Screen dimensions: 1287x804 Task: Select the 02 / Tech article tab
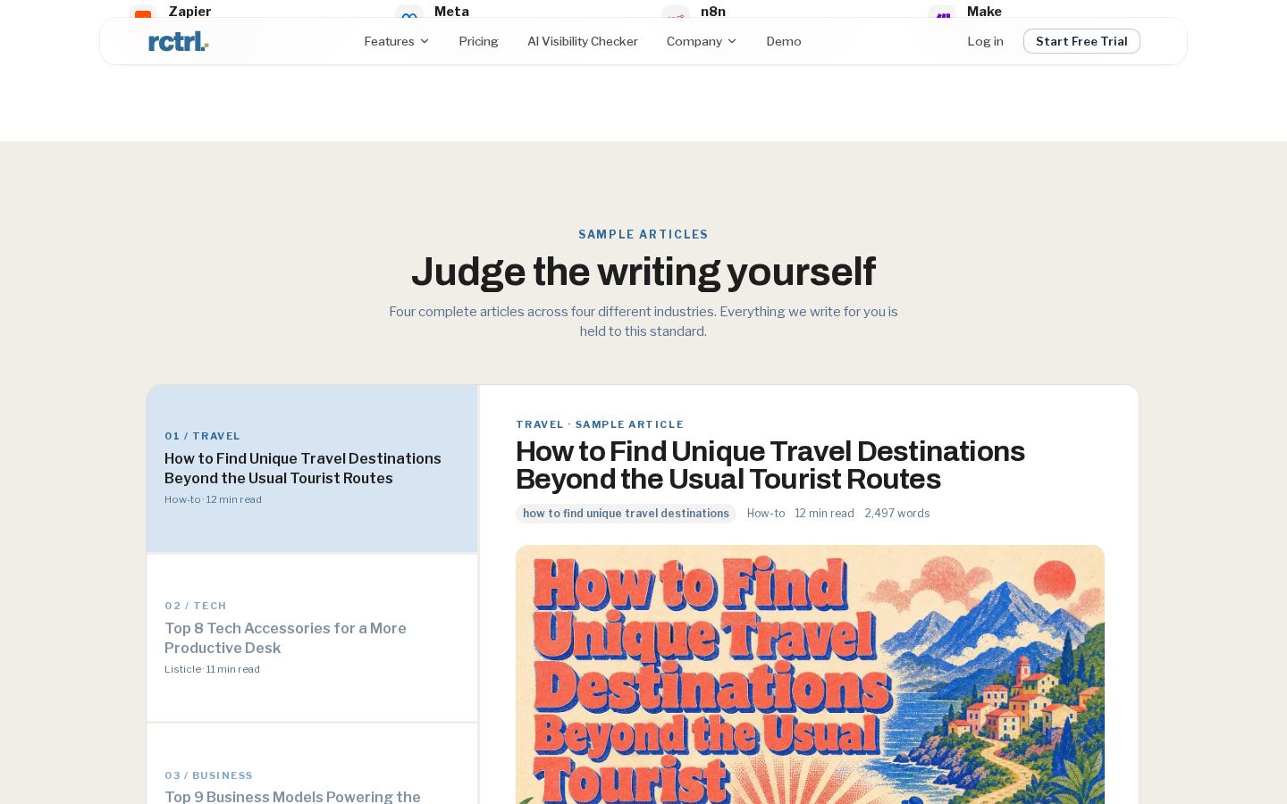312,638
